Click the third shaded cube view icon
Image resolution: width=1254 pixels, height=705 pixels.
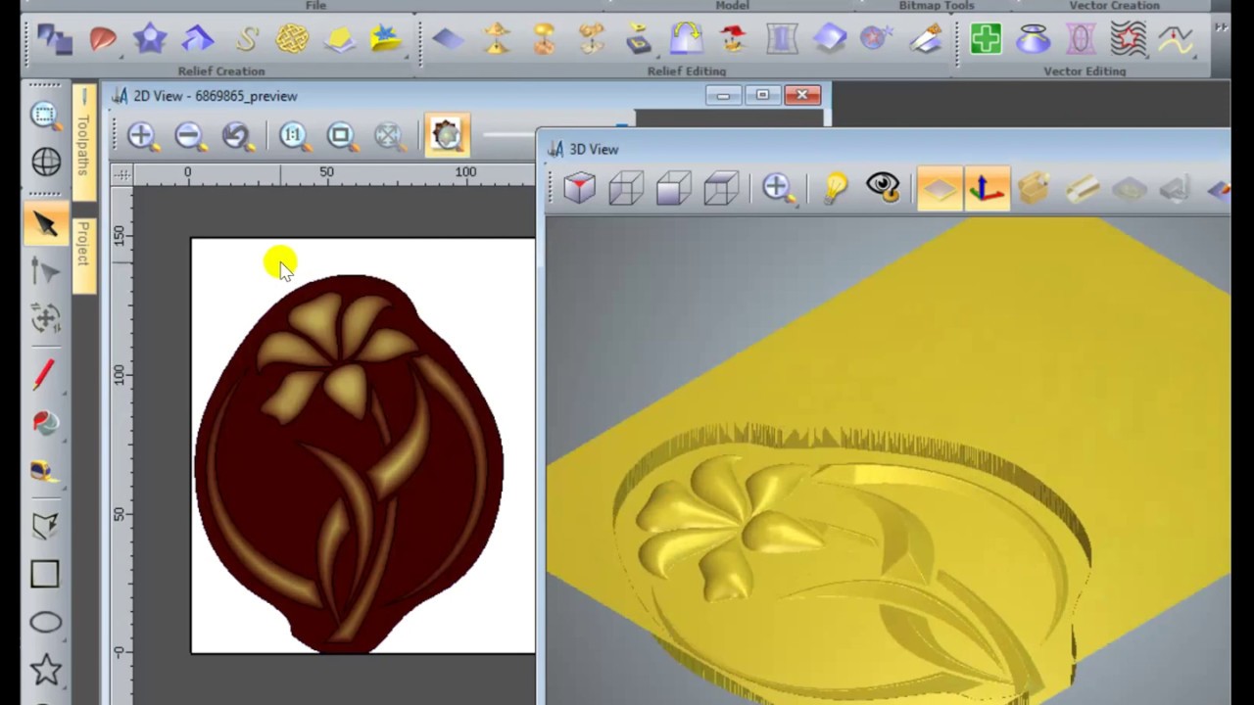point(674,188)
